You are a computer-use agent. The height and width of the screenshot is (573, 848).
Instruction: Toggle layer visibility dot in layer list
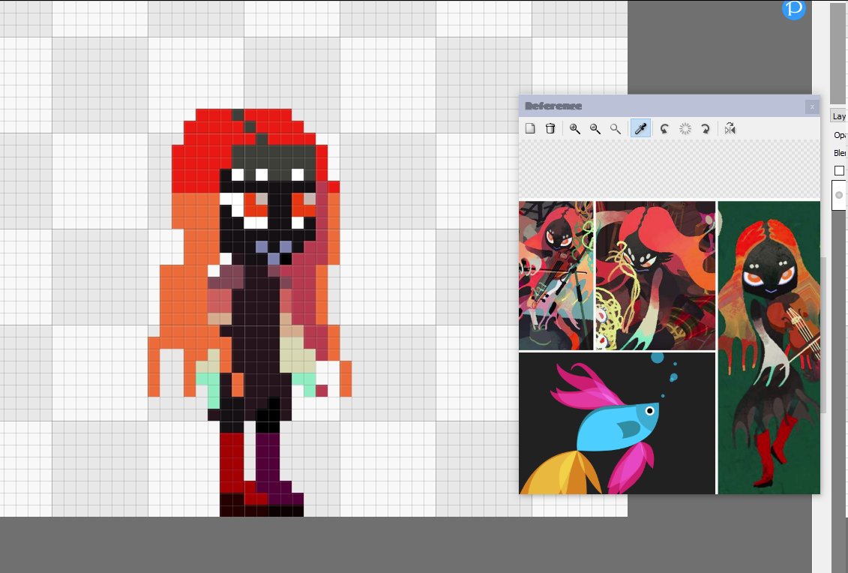[839, 195]
